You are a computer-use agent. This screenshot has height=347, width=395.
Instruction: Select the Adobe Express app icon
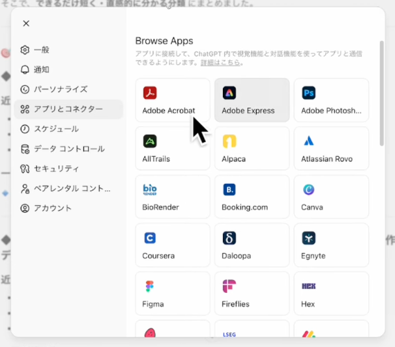pos(229,93)
